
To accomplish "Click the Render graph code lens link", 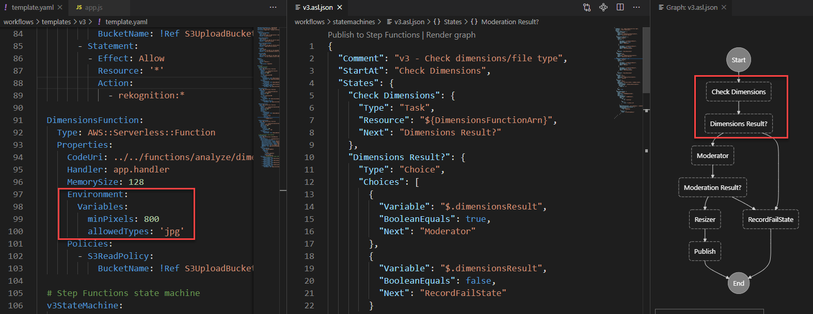I will pos(451,35).
